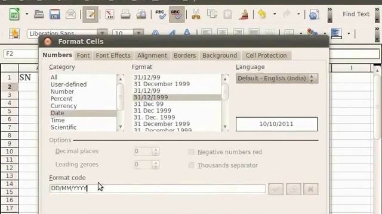Click the Decimal places spinner field
The image size is (382, 214).
(146, 152)
